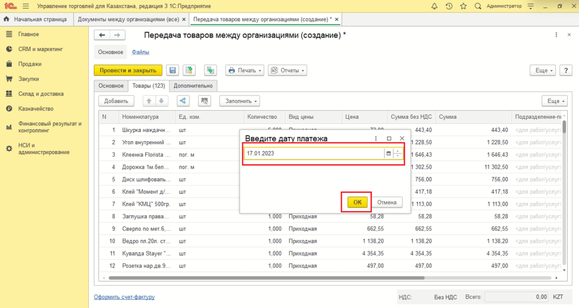Open Склад и доставка section

[41, 94]
